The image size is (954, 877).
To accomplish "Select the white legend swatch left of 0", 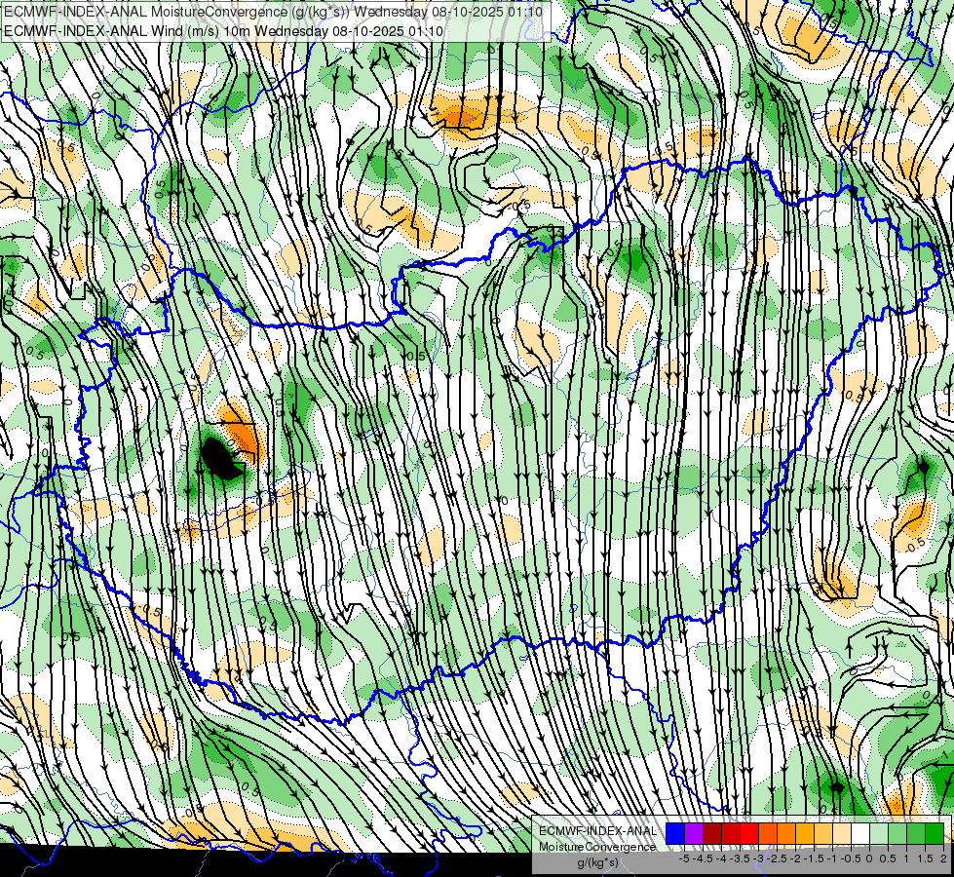I will pyautogui.click(x=860, y=833).
